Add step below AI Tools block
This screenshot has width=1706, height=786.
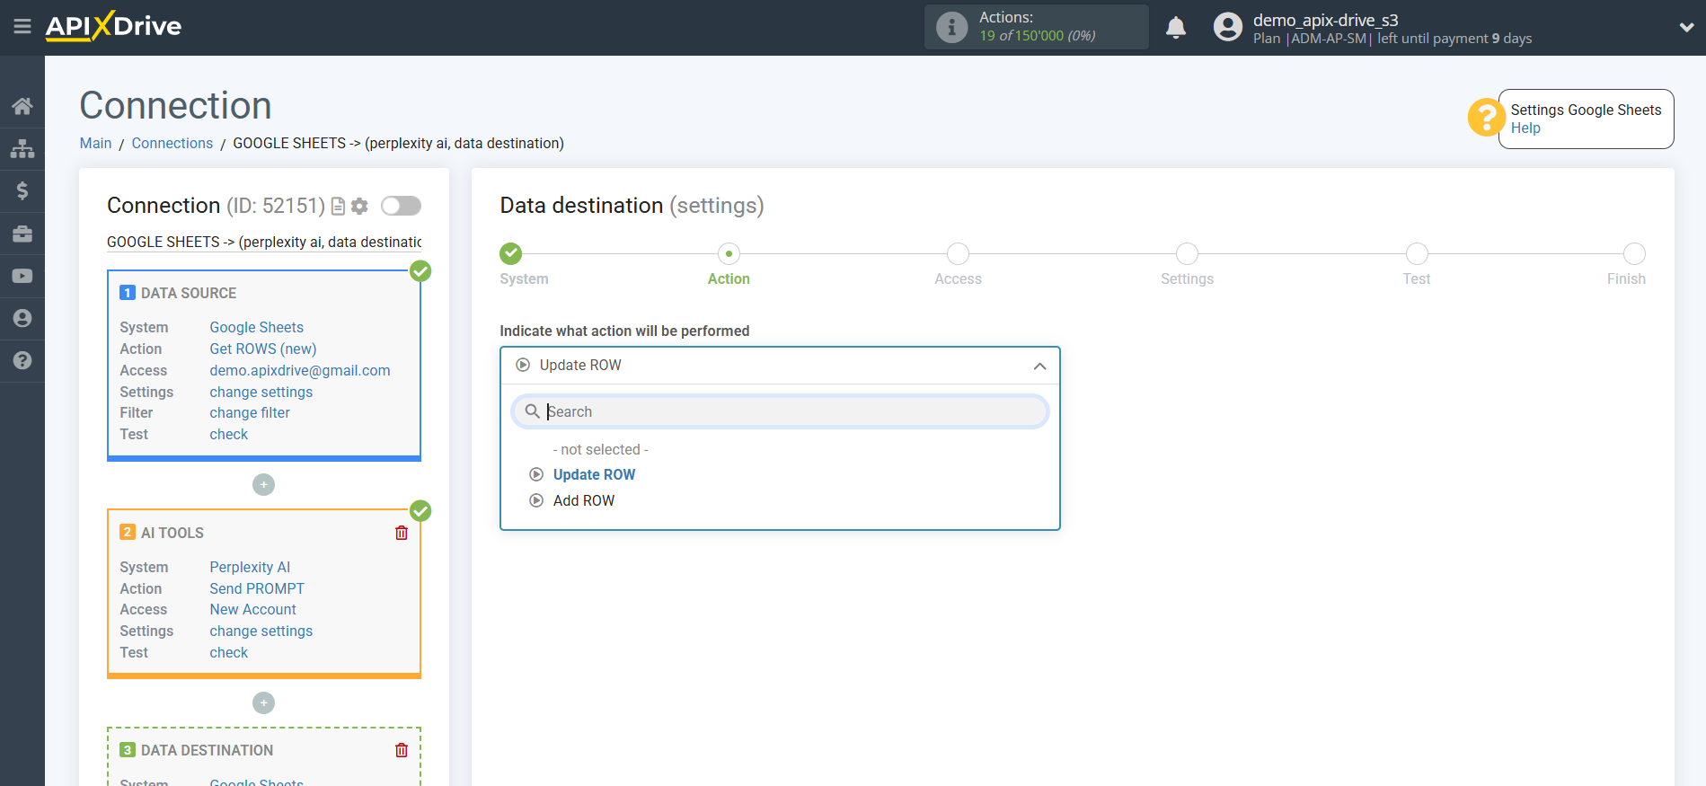263,703
